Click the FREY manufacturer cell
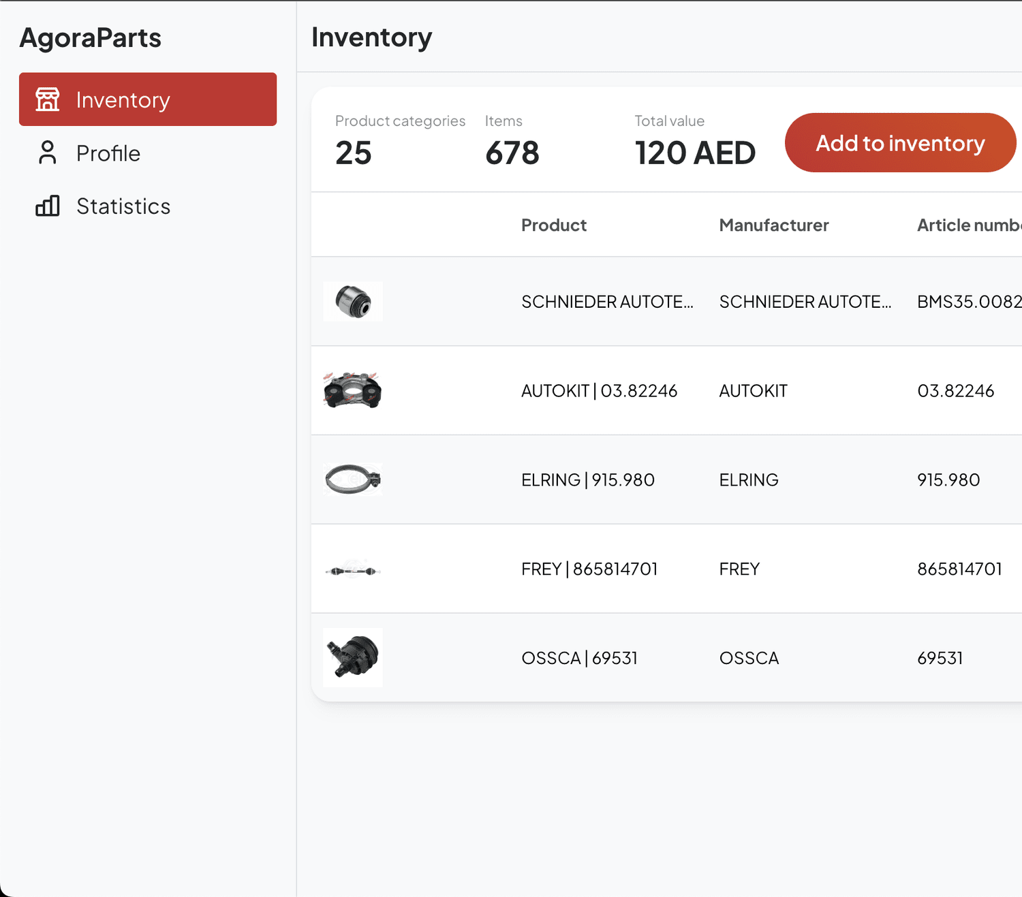 (x=740, y=569)
